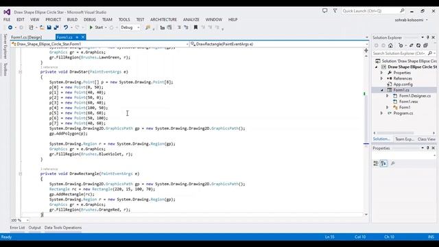Click the New Project toolbar icon

[31, 27]
